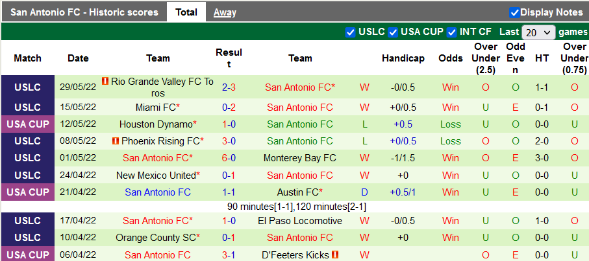
Task: Click the New Mexico United link
Action: (155, 176)
